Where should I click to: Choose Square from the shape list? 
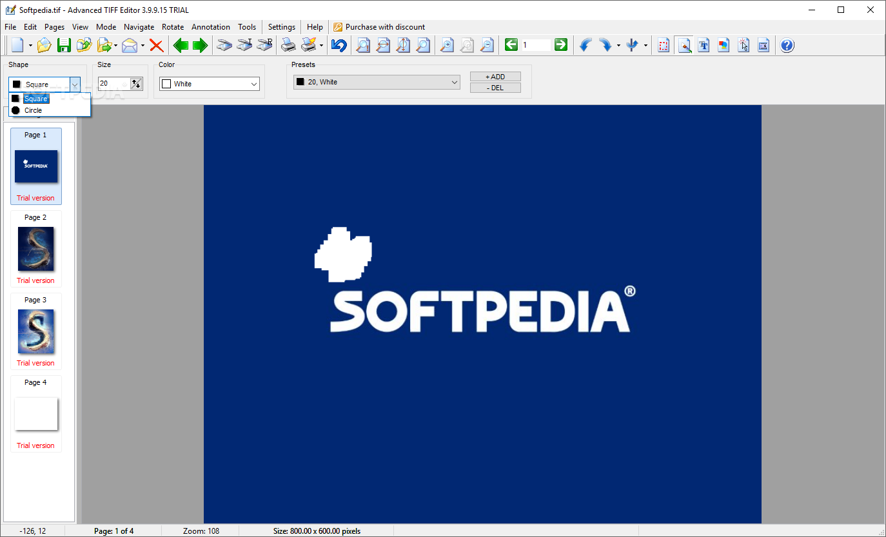click(x=50, y=99)
